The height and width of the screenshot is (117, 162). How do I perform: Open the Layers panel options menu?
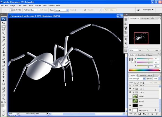pyautogui.click(x=160, y=76)
